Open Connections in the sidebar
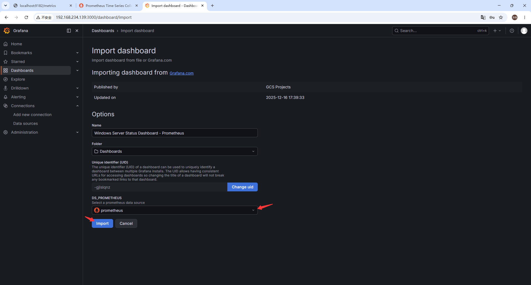 [x=23, y=106]
